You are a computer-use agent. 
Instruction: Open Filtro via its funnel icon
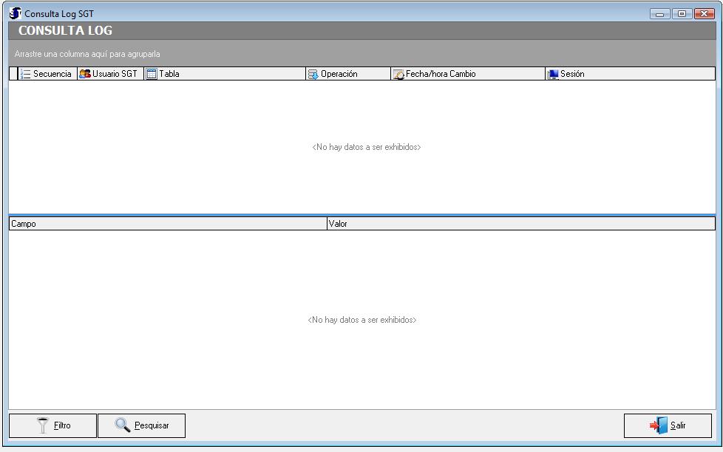[x=44, y=425]
